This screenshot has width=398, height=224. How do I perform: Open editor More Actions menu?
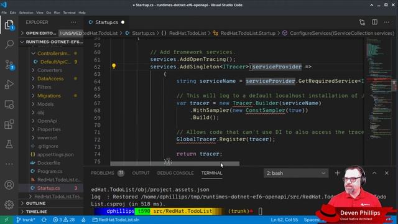387,22
